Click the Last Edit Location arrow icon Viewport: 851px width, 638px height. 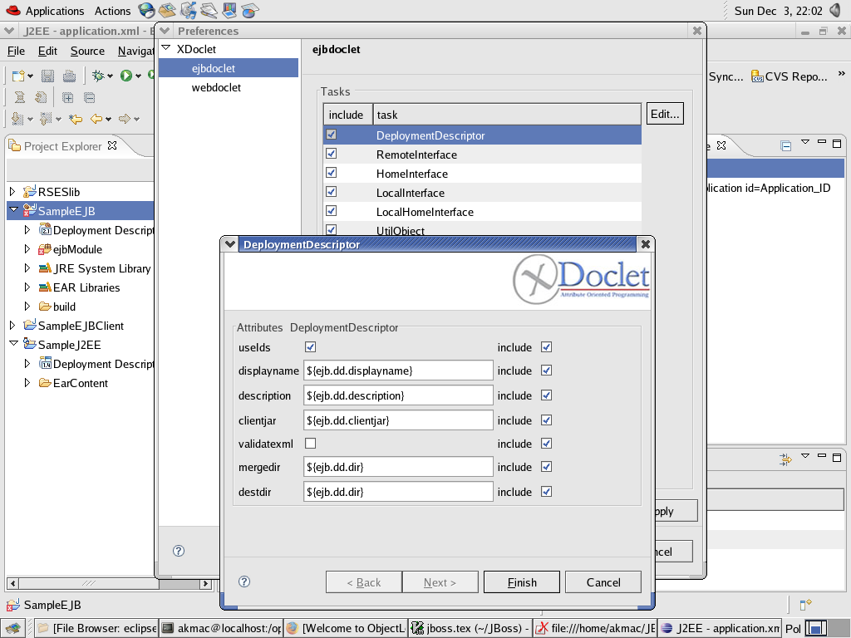point(76,119)
